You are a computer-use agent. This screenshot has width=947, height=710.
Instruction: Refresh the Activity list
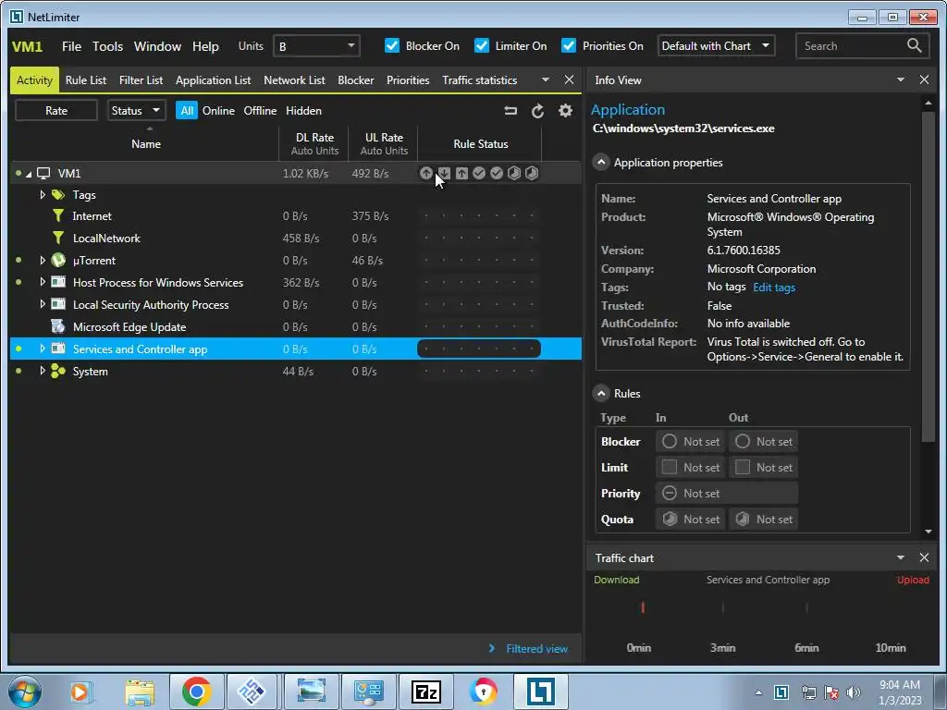tap(537, 111)
